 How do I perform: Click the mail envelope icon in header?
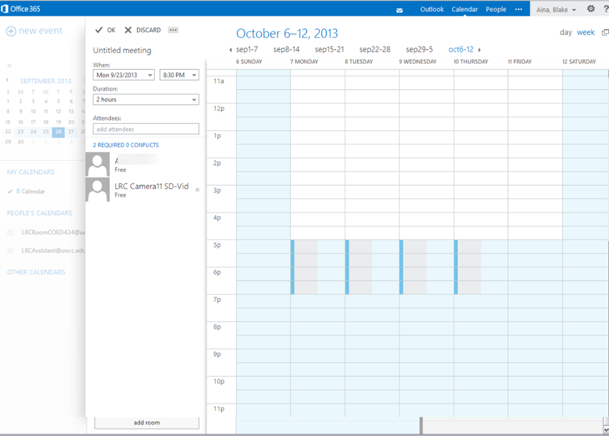400,10
